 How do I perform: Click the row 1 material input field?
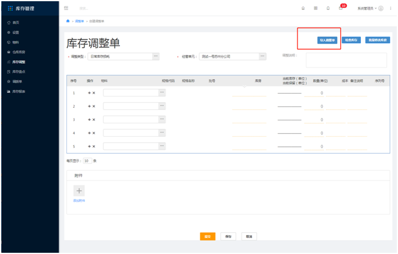pyautogui.click(x=131, y=92)
